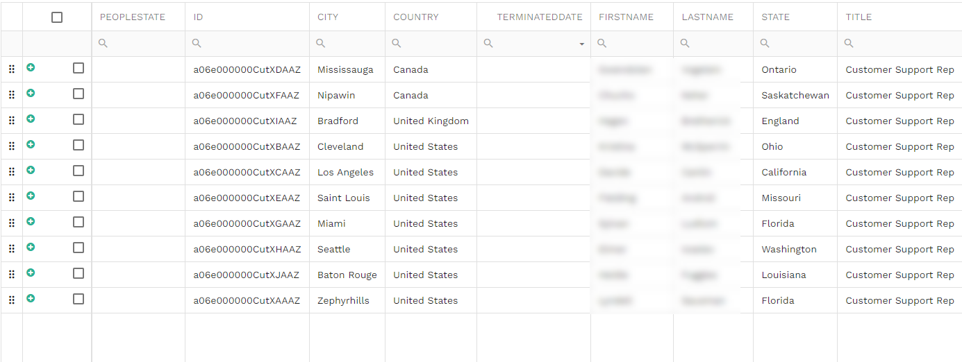Click drag handle icon on Bradford row
This screenshot has width=962, height=362.
coord(12,121)
